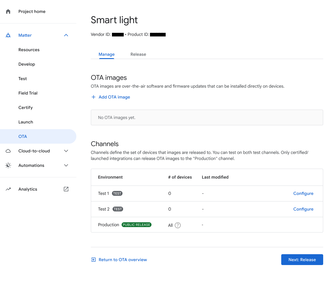This screenshot has height=281, width=328.
Task: Click the Automations icon in sidebar
Action: pyautogui.click(x=8, y=165)
